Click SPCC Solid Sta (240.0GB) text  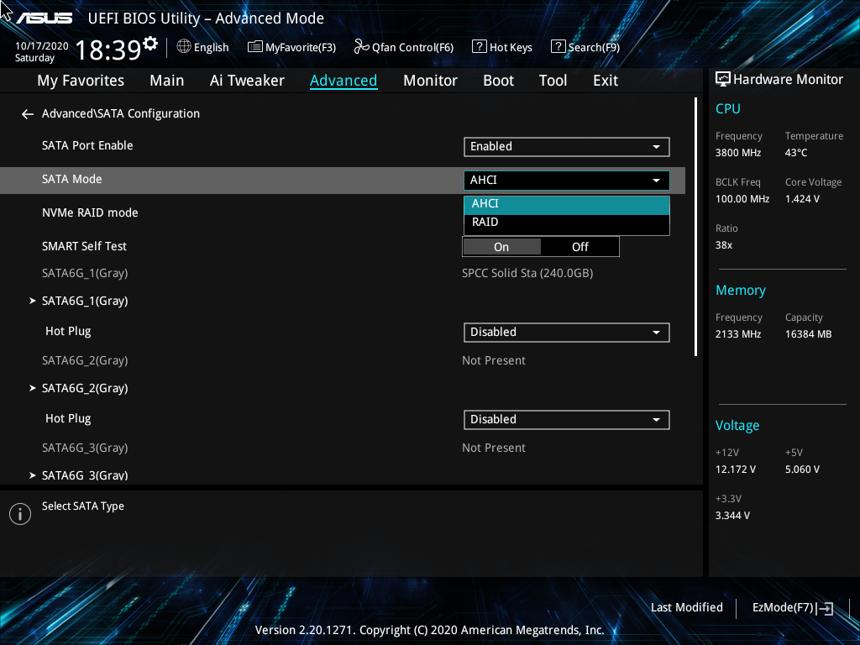(x=527, y=273)
